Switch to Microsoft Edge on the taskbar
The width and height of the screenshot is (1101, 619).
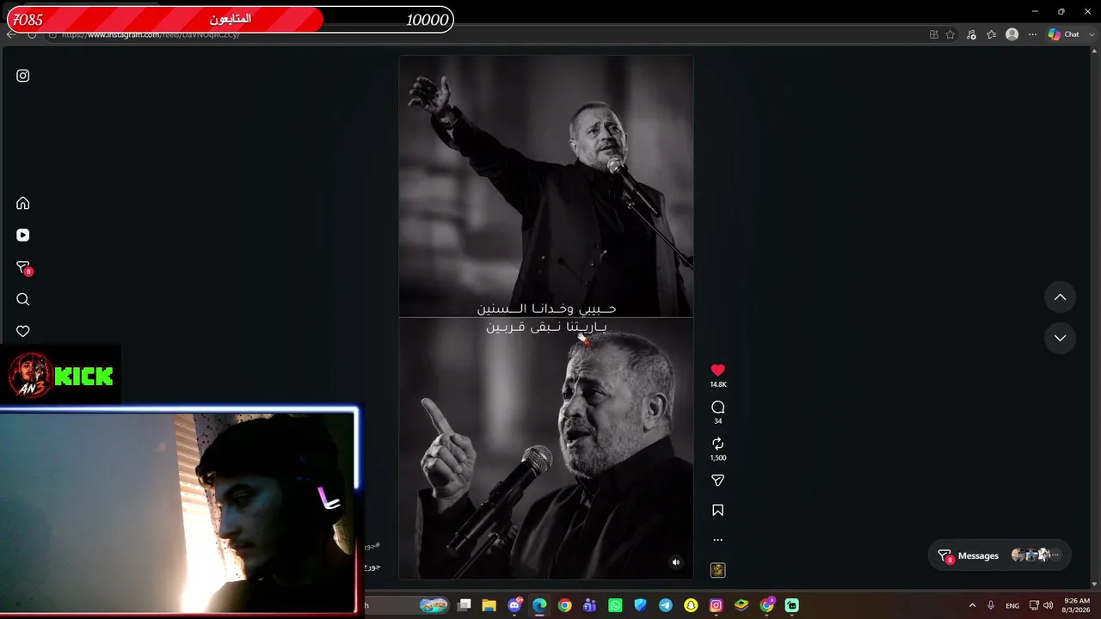coord(539,605)
